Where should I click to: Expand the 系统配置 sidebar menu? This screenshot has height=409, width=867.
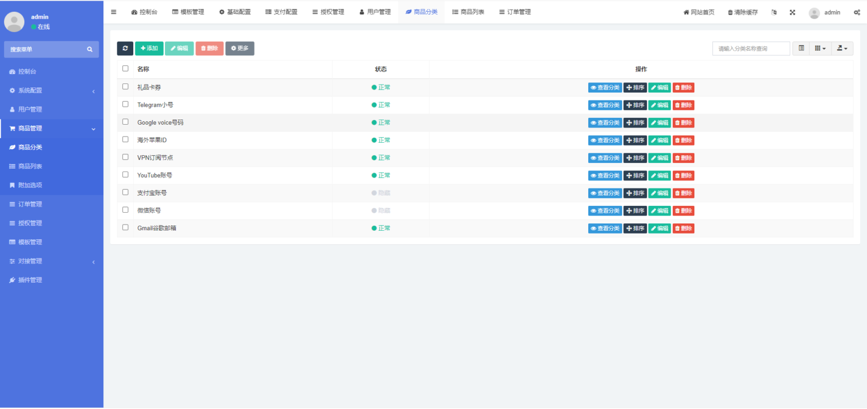(51, 90)
